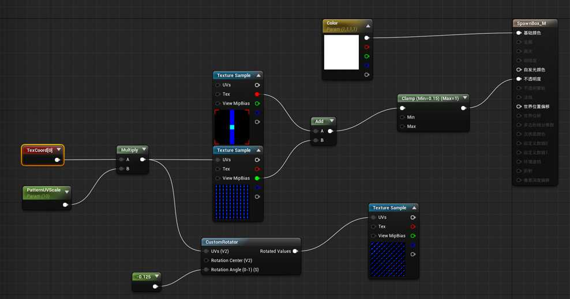Screen dimensions: 570x299
Task: Select the PatternUVScale node title
Action: click(44, 190)
